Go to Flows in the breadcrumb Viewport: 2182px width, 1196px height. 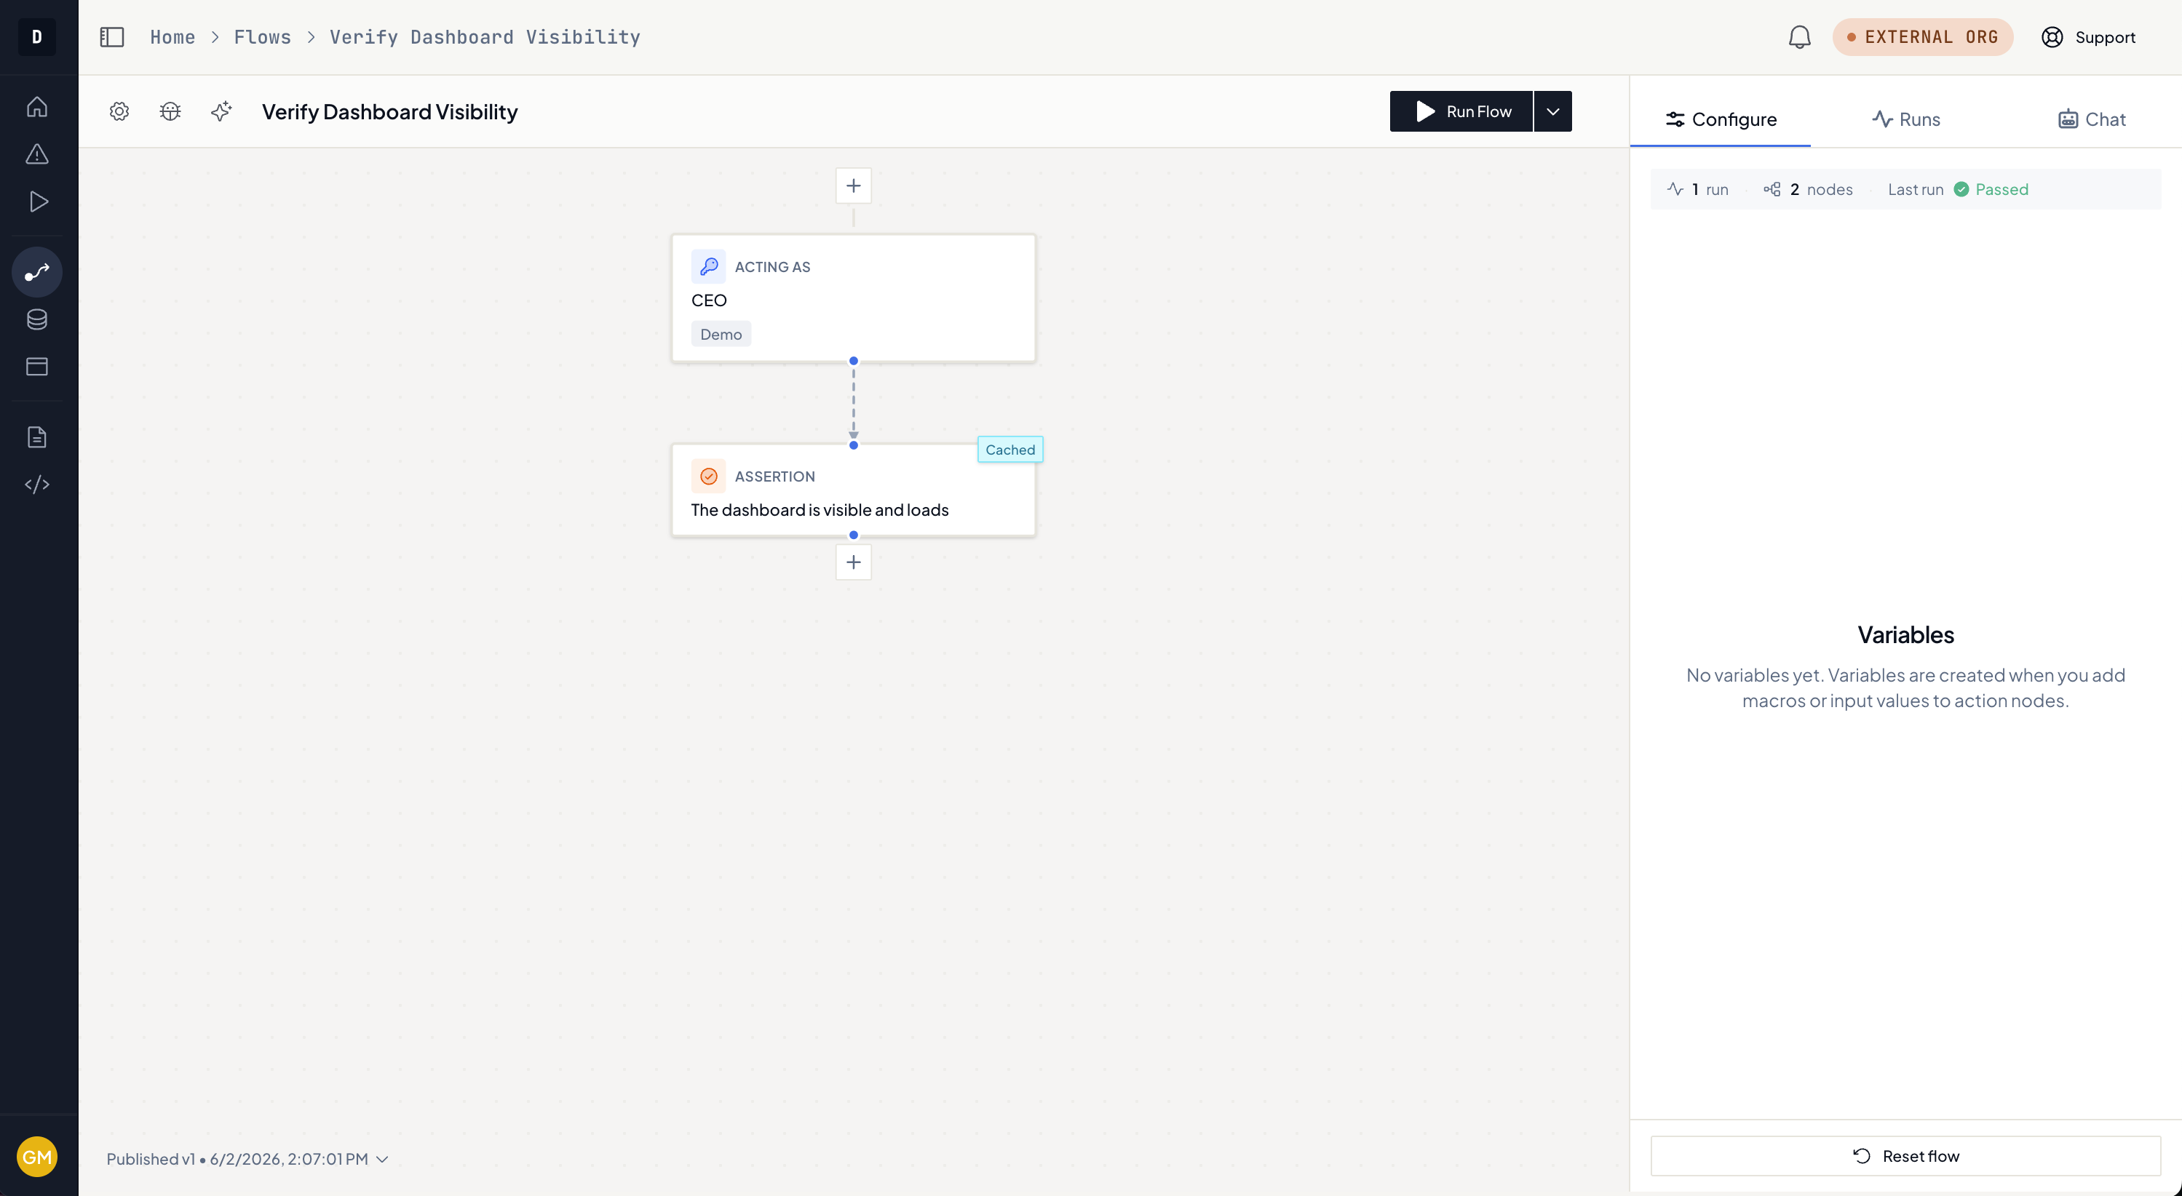[263, 36]
